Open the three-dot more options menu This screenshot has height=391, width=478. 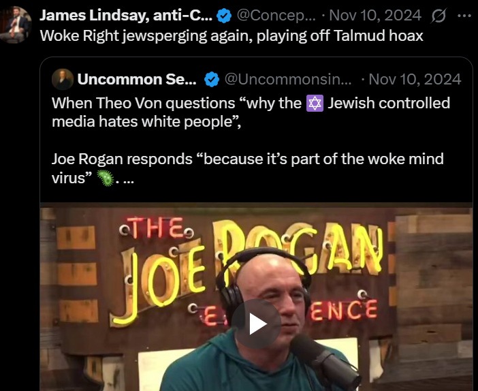tap(464, 16)
